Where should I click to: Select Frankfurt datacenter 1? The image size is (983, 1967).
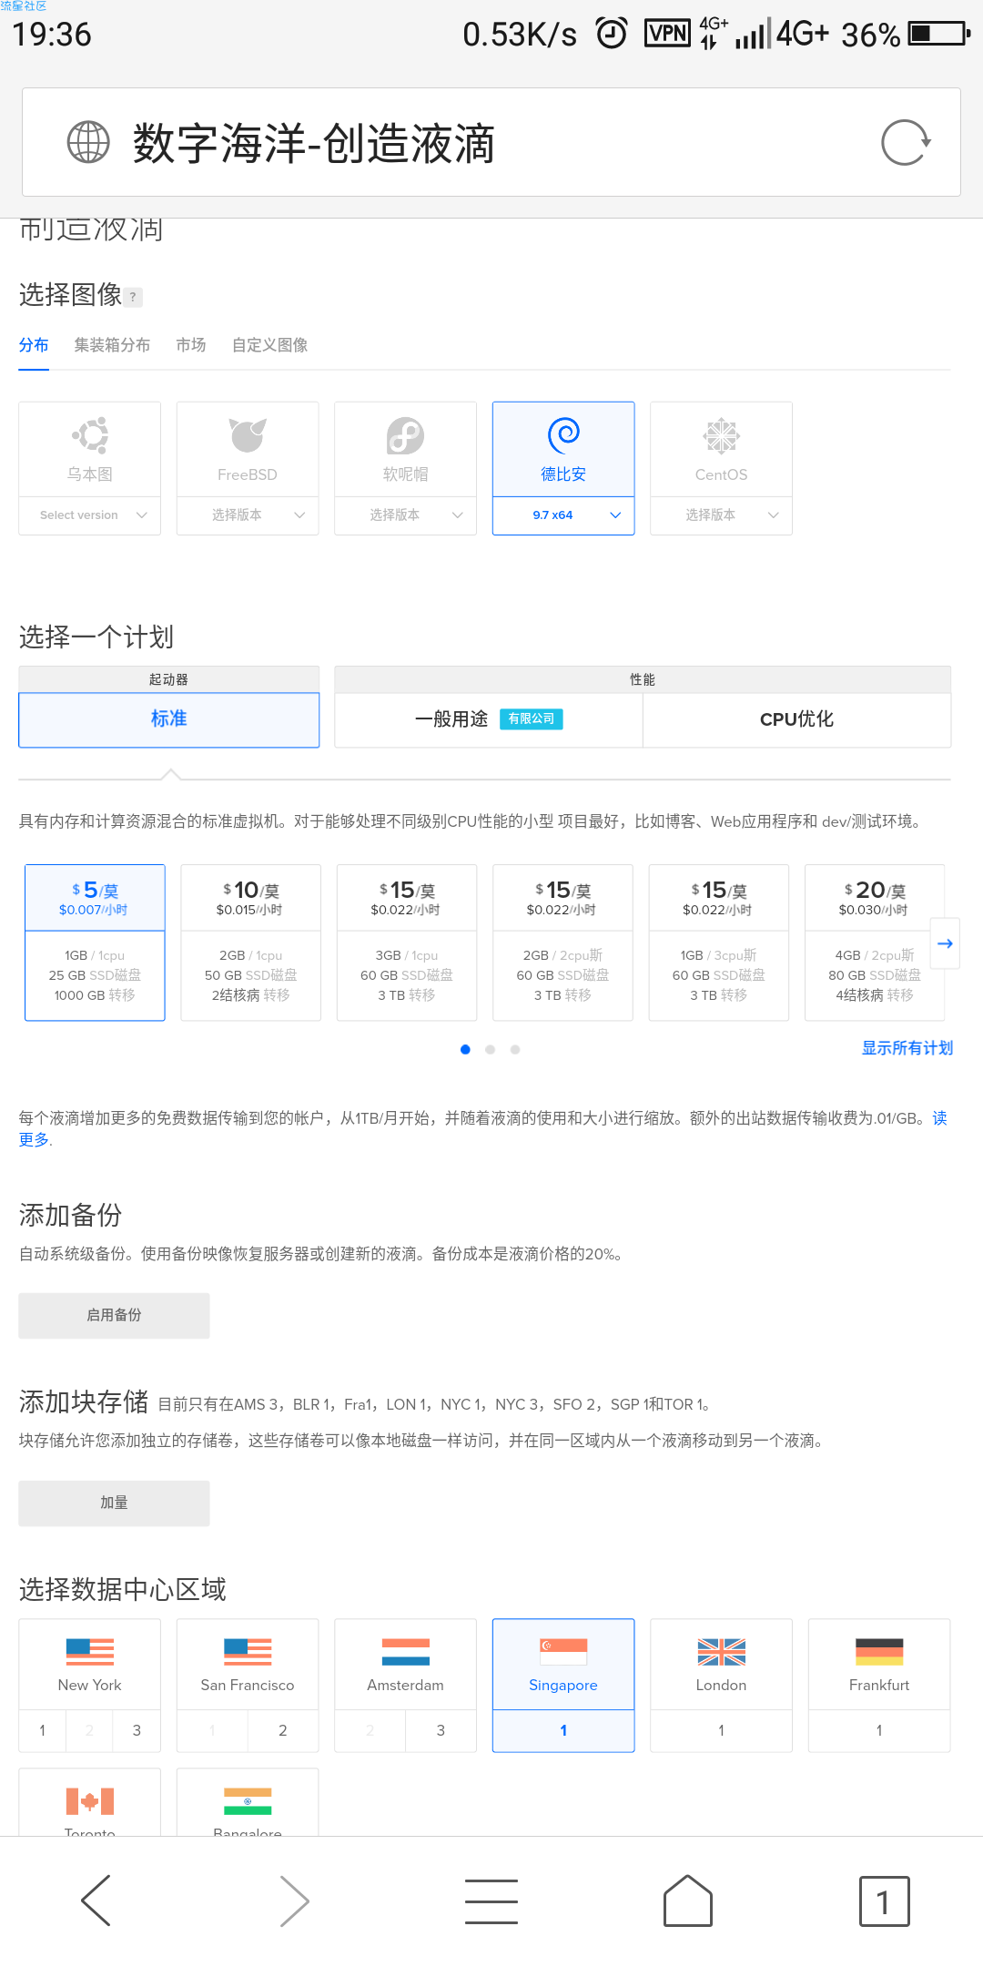(879, 1730)
